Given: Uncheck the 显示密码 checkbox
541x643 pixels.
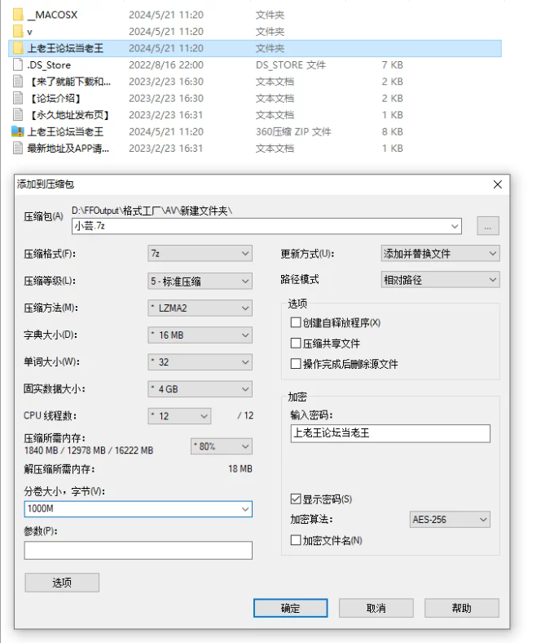Looking at the screenshot, I should 296,499.
